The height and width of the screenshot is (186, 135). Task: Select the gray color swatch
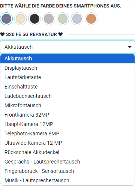(x=49, y=19)
